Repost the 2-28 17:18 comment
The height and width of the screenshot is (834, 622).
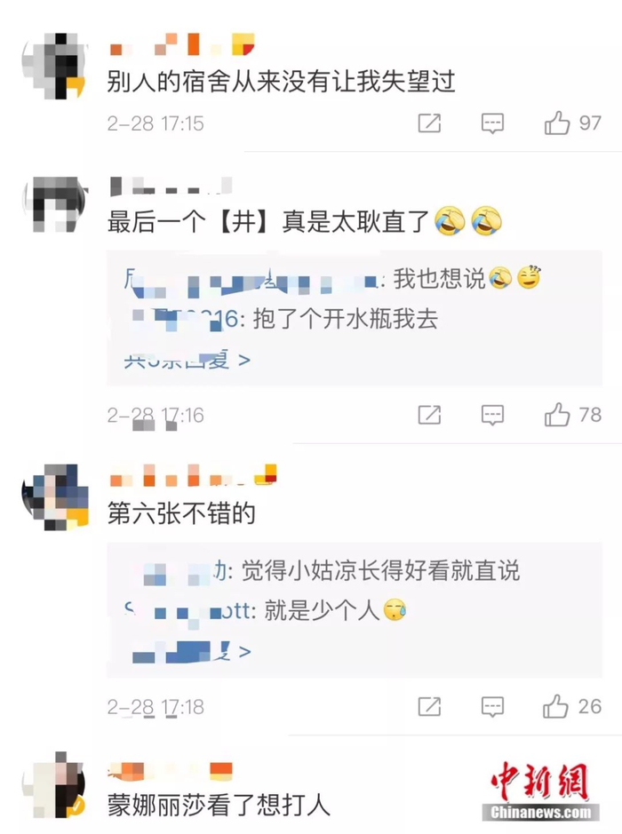point(429,706)
